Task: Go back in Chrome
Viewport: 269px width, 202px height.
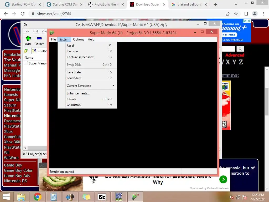Action: (6, 14)
